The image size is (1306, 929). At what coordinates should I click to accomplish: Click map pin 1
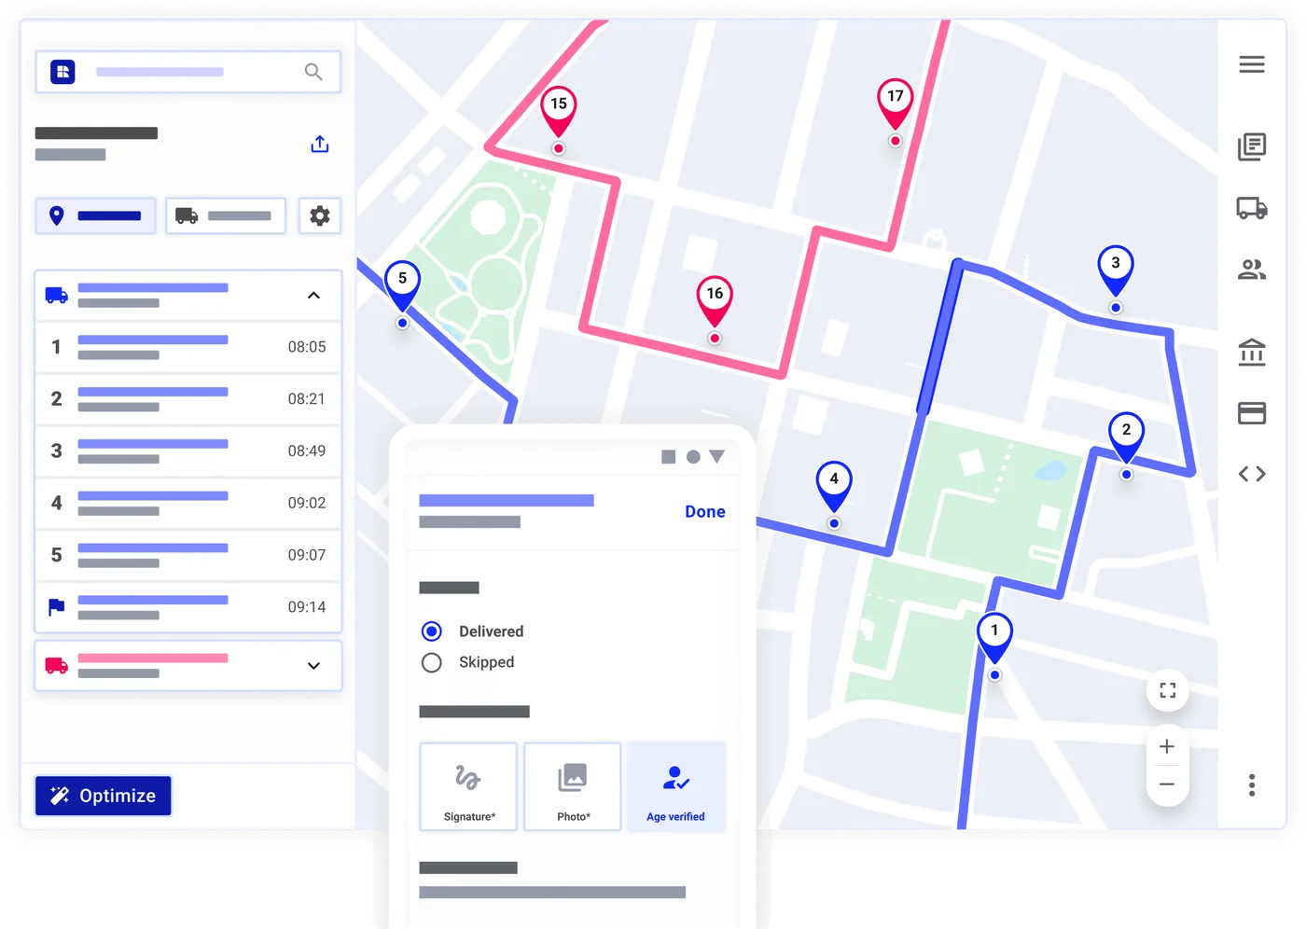click(994, 638)
